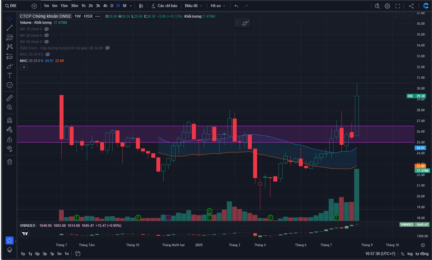
Task: Set date range to 5n
Action: [60, 254]
